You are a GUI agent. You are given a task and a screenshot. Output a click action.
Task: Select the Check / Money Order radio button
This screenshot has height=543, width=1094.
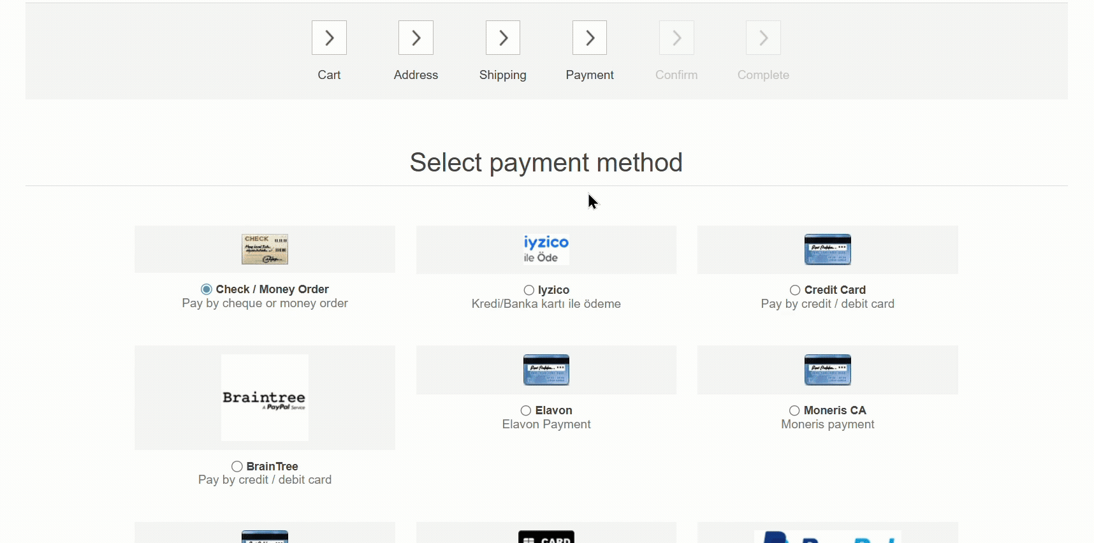coord(207,289)
